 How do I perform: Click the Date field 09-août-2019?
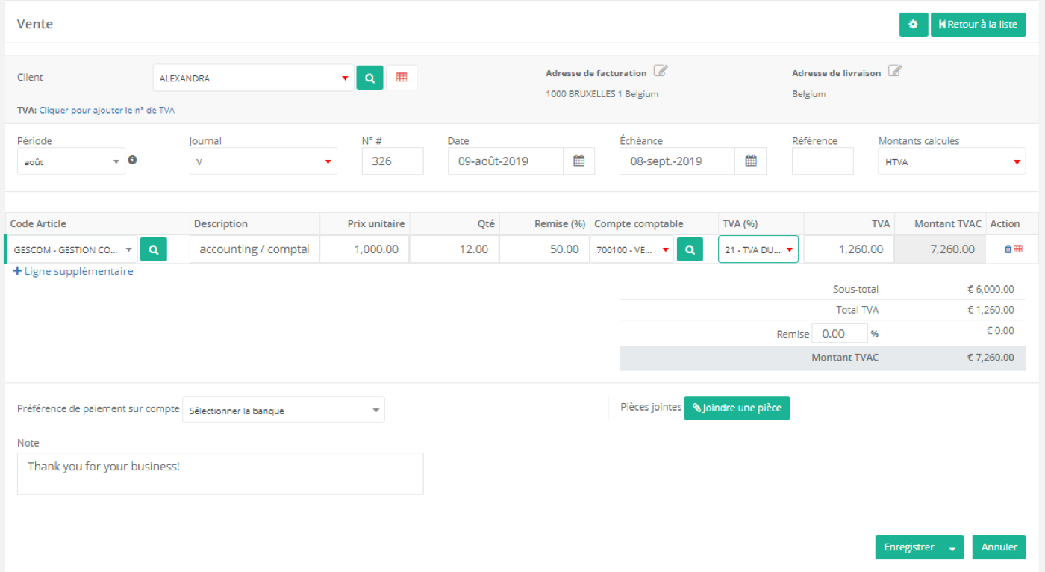506,161
